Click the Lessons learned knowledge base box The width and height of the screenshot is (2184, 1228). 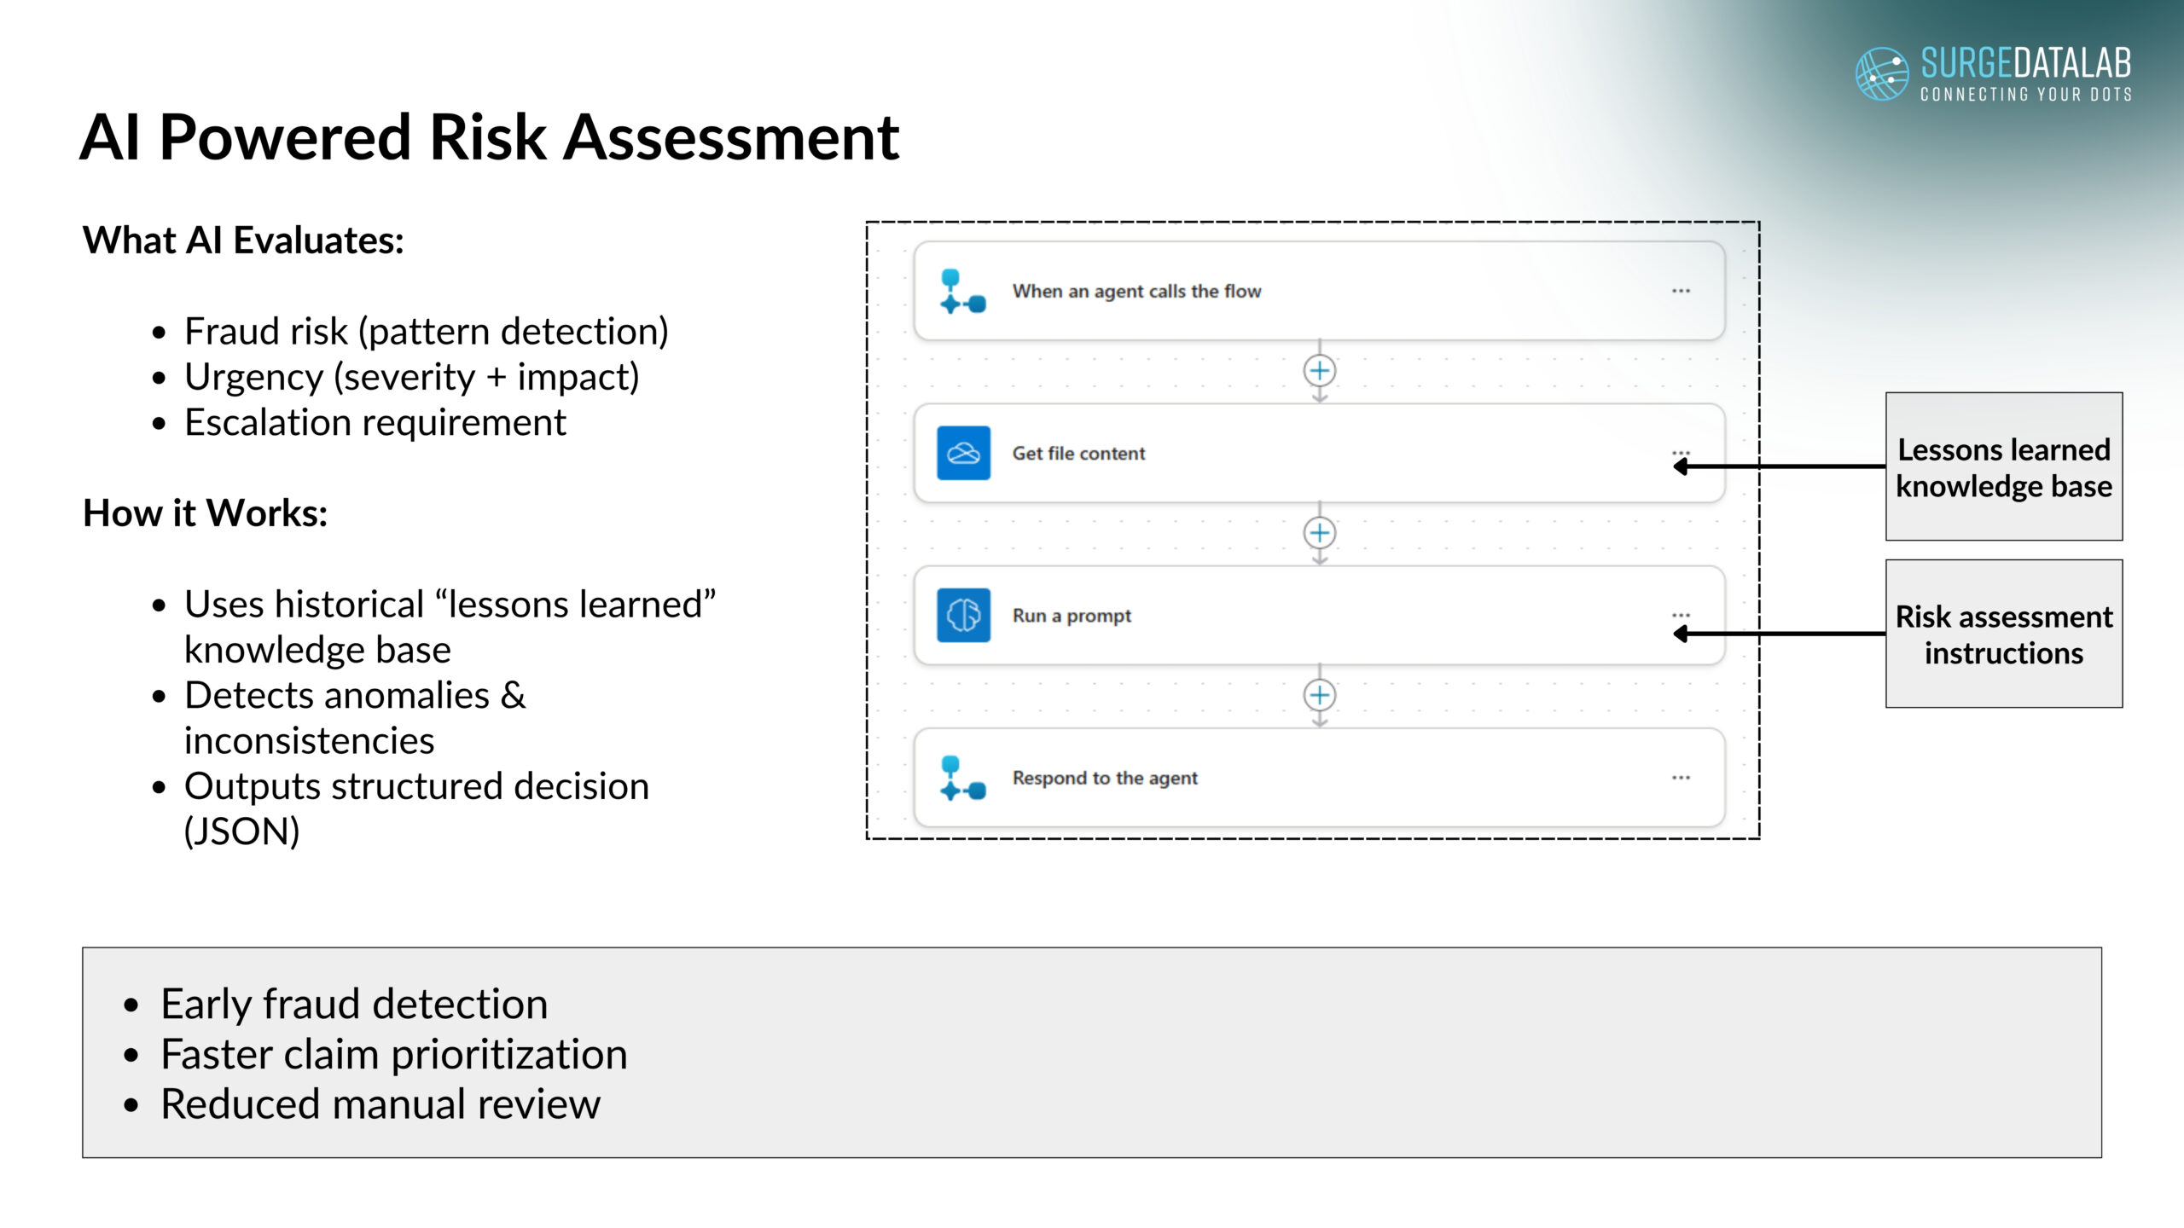click(2003, 467)
